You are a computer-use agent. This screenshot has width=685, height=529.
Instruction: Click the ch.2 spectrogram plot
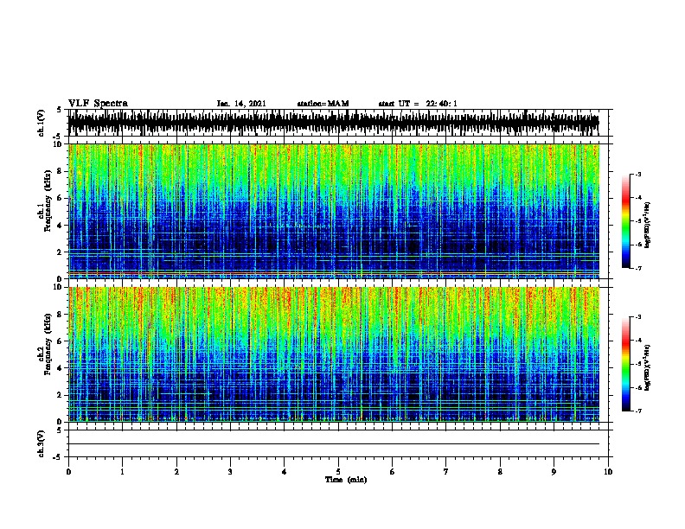coord(334,354)
